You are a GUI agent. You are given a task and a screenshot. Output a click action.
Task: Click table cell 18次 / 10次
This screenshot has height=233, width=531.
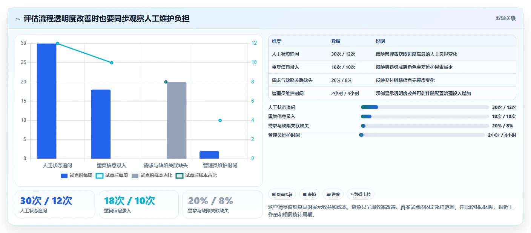click(x=343, y=67)
